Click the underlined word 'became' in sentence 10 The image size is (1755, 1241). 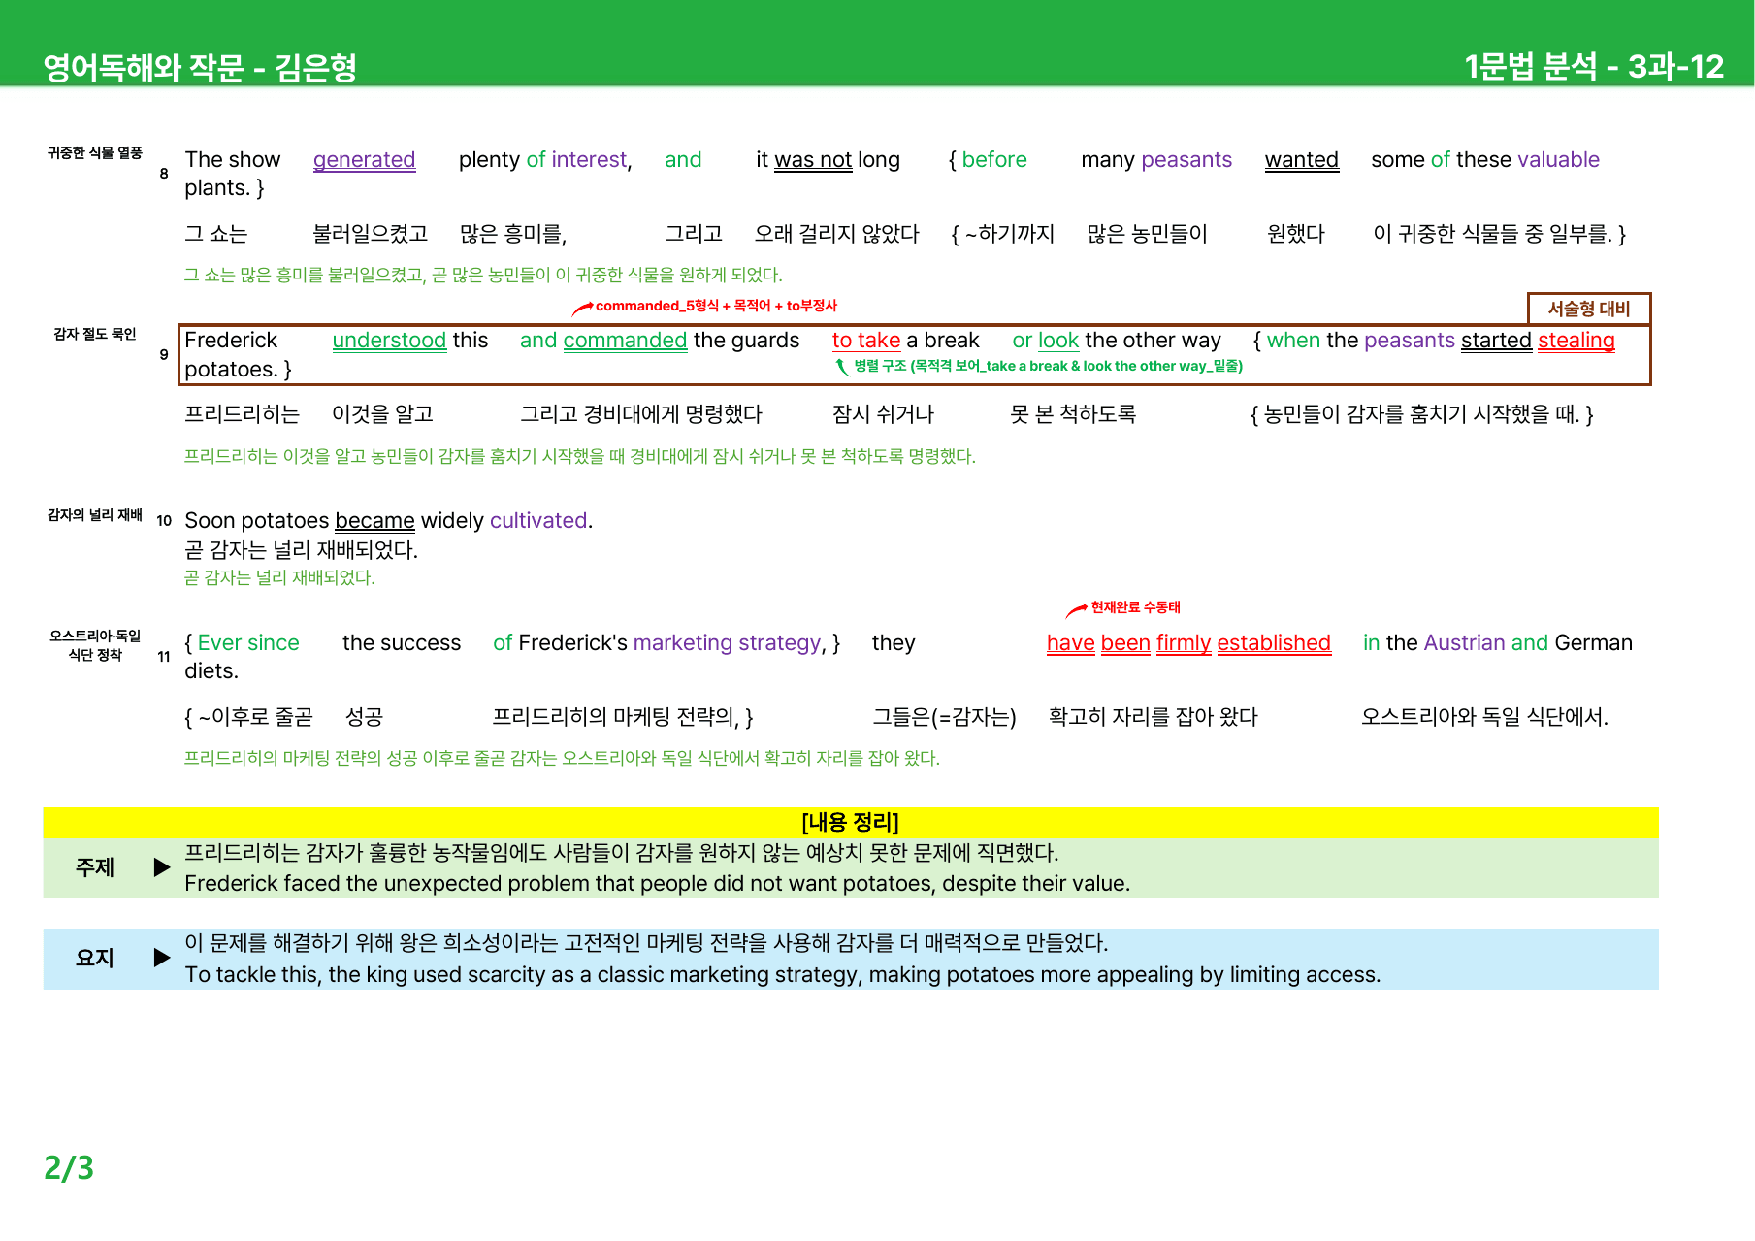click(x=374, y=520)
